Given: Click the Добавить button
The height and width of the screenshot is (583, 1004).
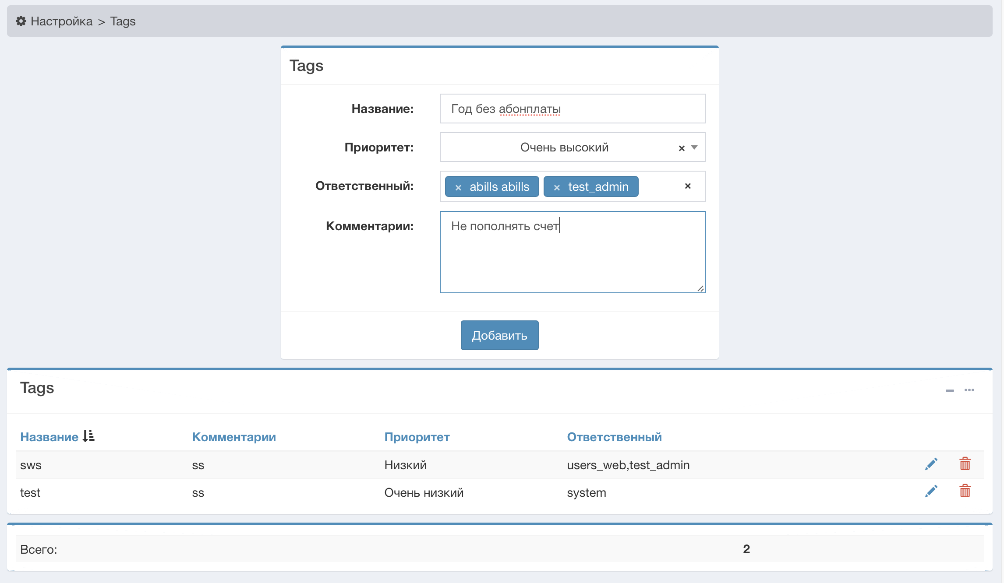Looking at the screenshot, I should 499,335.
